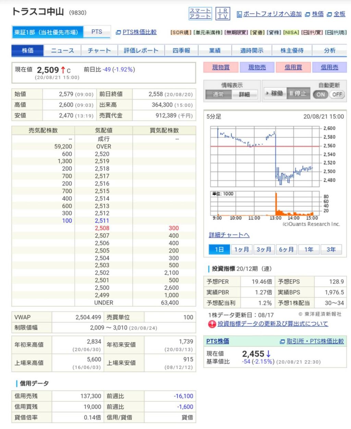Switch to the ニュース tab
Screen dimensions: 351x429
62,51
